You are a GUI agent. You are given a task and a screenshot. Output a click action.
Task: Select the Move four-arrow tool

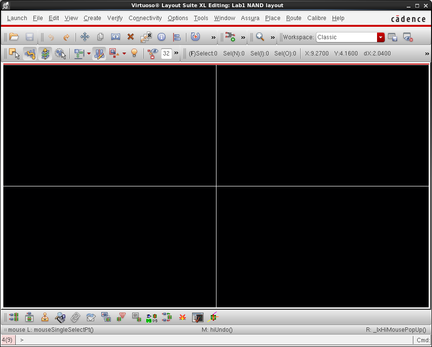pos(85,37)
